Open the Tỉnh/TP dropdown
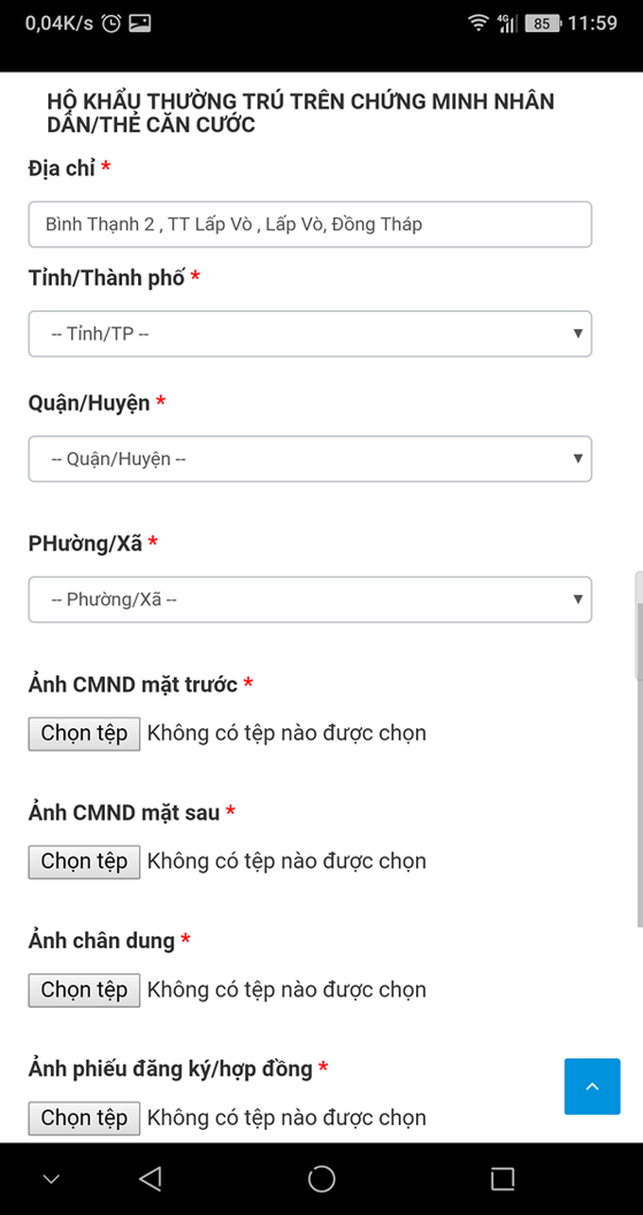Viewport: 643px width, 1215px height. click(x=310, y=334)
